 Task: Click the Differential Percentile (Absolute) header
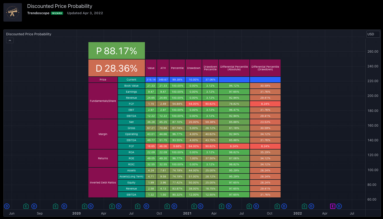coord(234,68)
